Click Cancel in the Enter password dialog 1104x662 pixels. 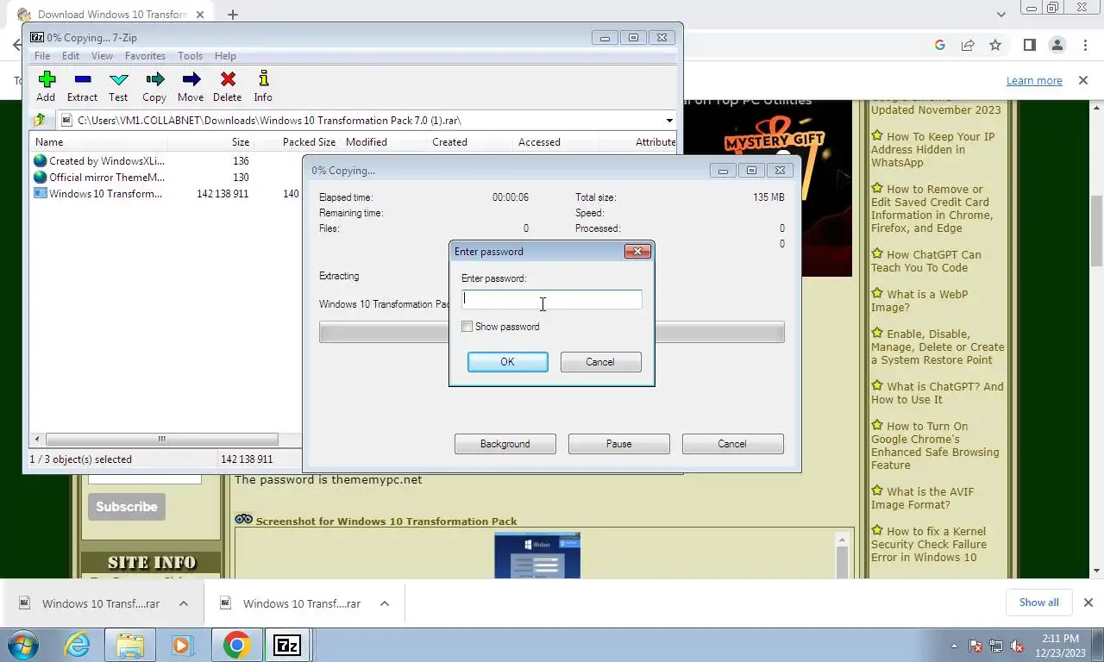600,362
